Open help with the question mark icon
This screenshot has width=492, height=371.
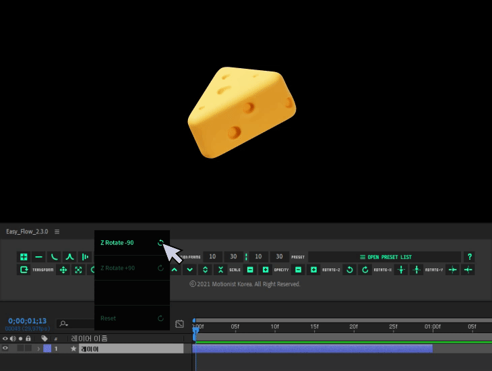pyautogui.click(x=470, y=257)
